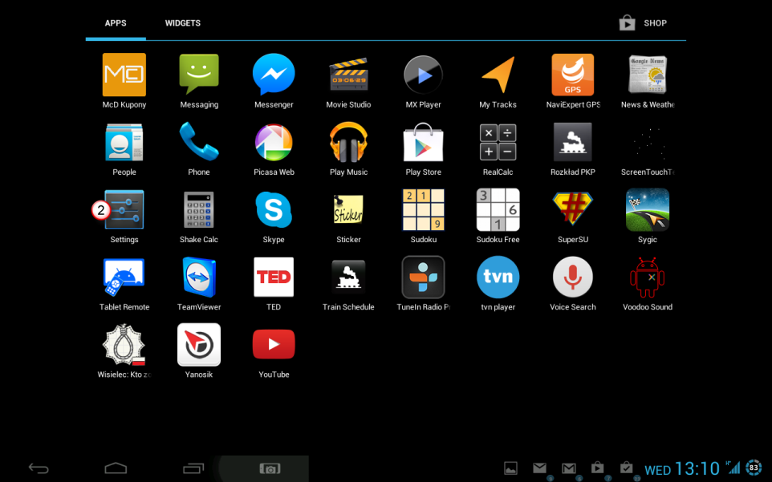
Task: Launch Movie Studio
Action: [x=348, y=75]
